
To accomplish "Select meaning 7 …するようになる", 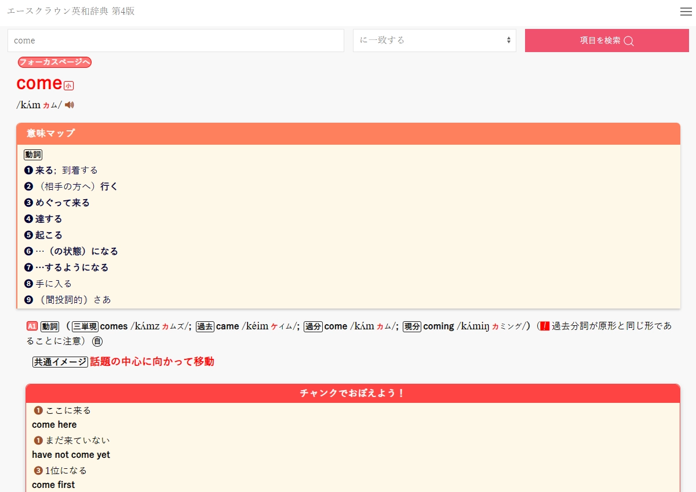I will pyautogui.click(x=66, y=267).
